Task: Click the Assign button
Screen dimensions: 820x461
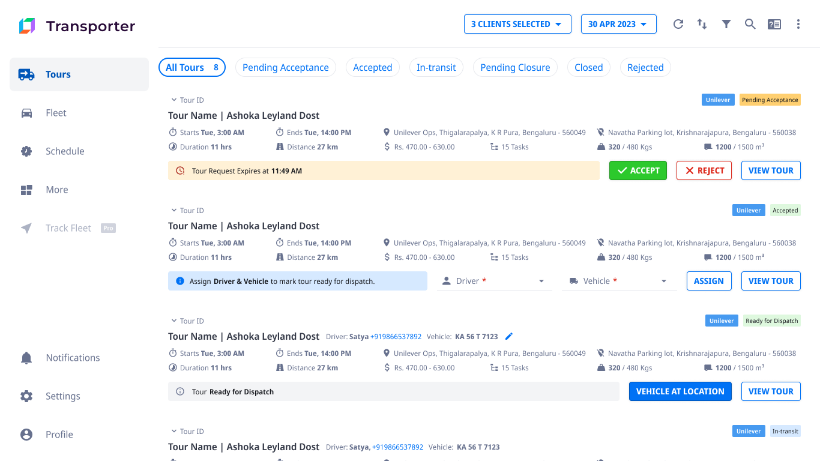Action: point(709,281)
